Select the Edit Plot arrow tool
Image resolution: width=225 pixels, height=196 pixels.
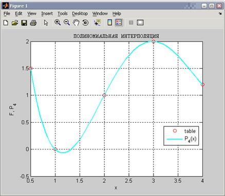click(x=46, y=23)
